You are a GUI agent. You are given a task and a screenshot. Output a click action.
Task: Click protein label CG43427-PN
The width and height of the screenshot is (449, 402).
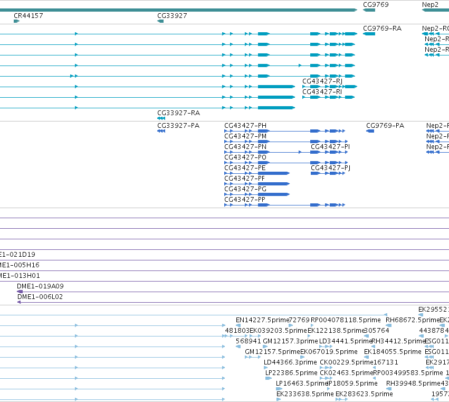click(245, 147)
